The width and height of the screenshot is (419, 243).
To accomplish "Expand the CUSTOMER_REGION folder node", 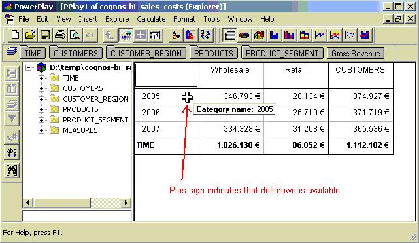I will (41, 99).
